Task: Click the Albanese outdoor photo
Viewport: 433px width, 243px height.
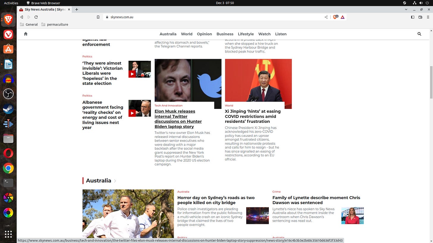Action: (x=128, y=214)
